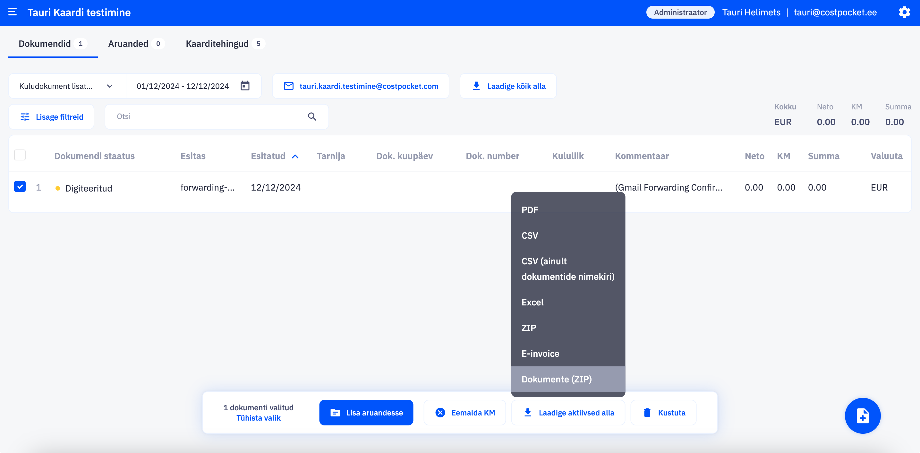Click the forwarding-... submitter cell
Viewport: 920px width, 453px height.
pyautogui.click(x=208, y=188)
